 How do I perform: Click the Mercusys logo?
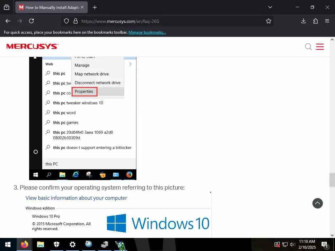(32, 46)
